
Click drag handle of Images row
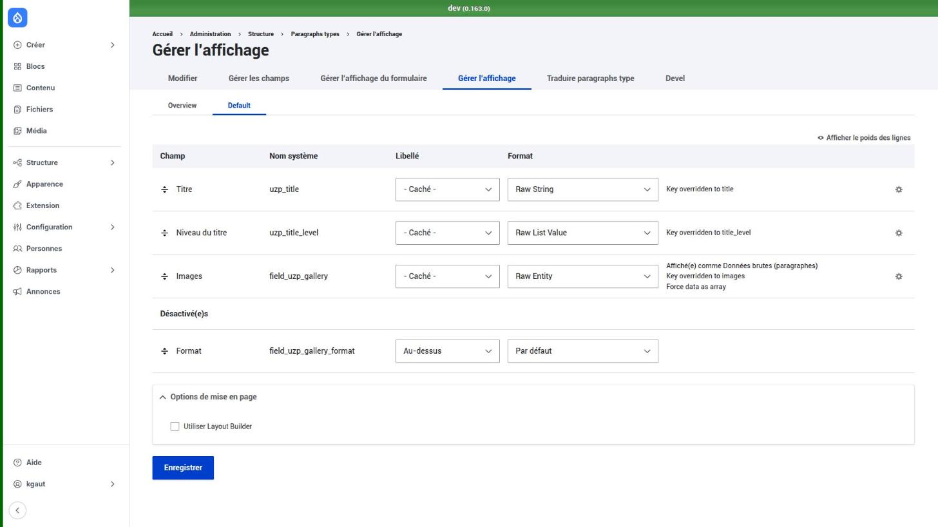click(x=164, y=276)
